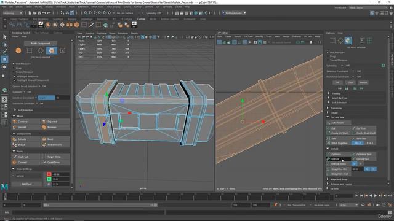Click the Edit Pivot button
The image size is (394, 221).
tap(26, 184)
